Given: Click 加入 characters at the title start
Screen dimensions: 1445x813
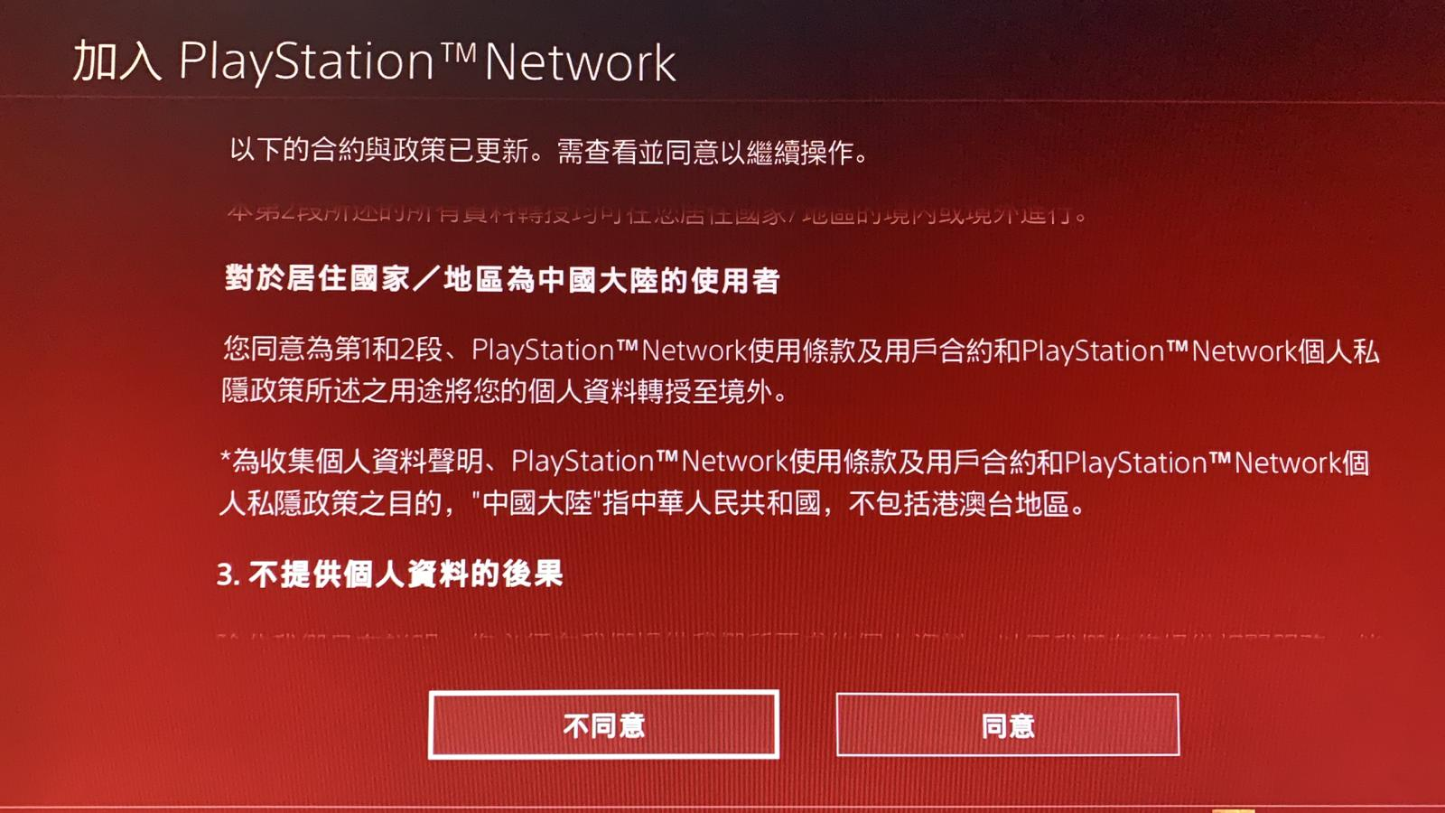Looking at the screenshot, I should [117, 61].
